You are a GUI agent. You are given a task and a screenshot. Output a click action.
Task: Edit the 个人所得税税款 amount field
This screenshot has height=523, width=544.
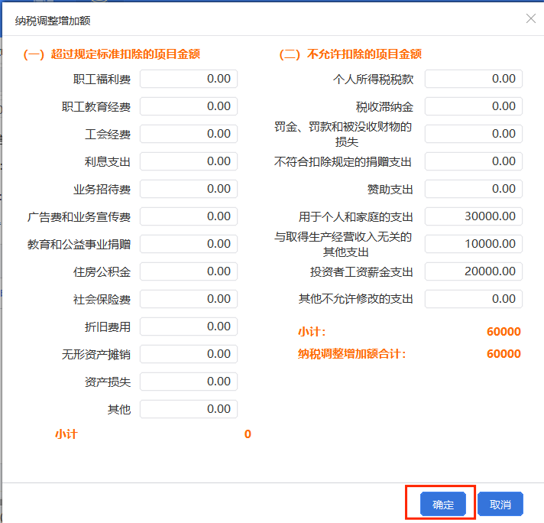click(x=474, y=79)
